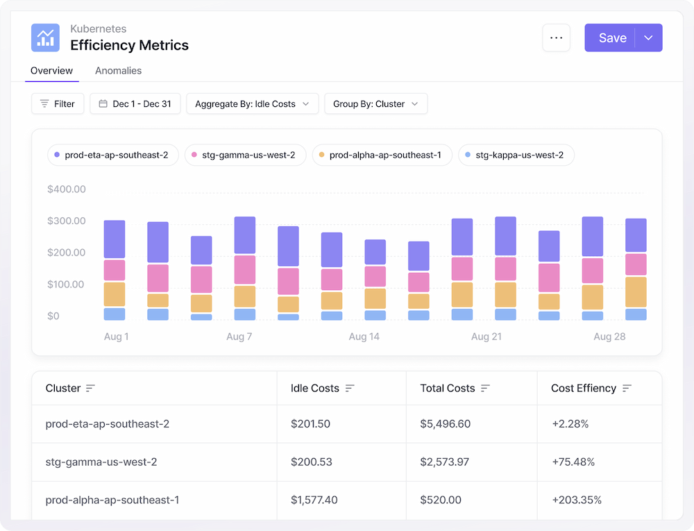Image resolution: width=694 pixels, height=531 pixels.
Task: Click the Save button
Action: tap(611, 38)
